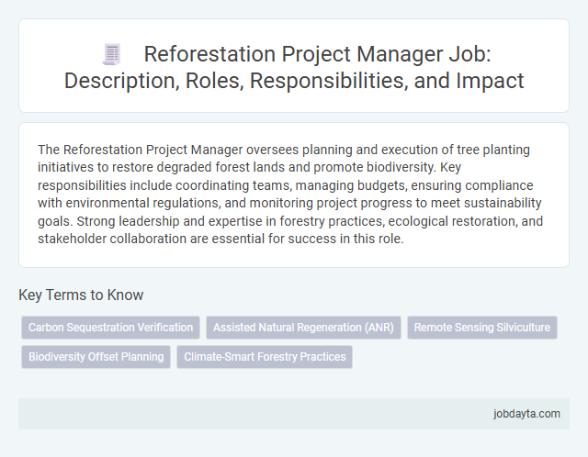Click the document scroll icon beside the title

[x=112, y=54]
